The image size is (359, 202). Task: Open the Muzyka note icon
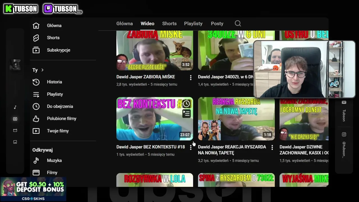(x=36, y=160)
